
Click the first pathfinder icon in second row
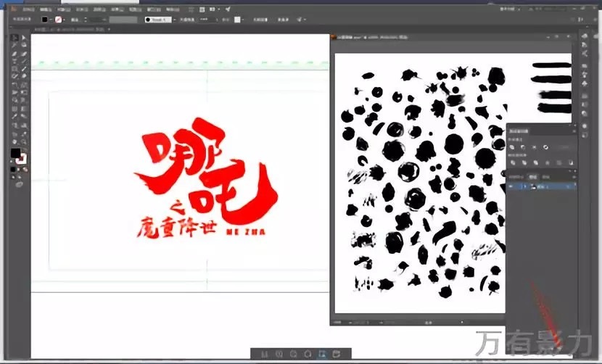513,162
